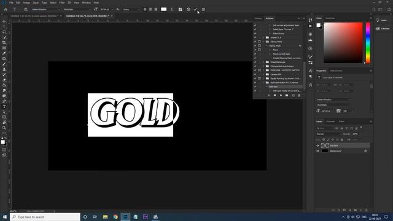Open layer Opacity dropdown
Image resolution: width=393 pixels, height=221 pixels.
[x=360, y=134]
